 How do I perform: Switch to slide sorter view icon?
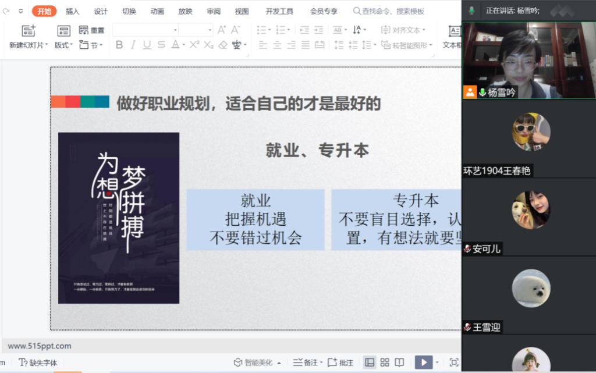pyautogui.click(x=385, y=362)
